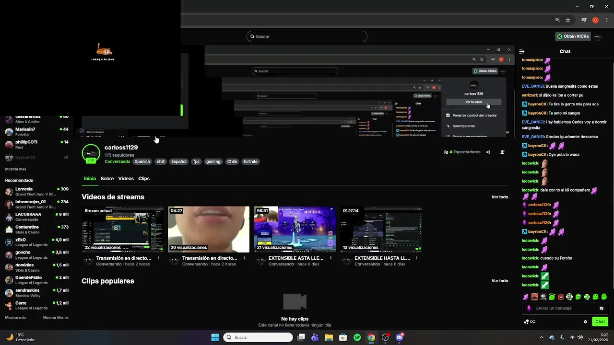The width and height of the screenshot is (614, 345).
Task: Click the Enviar un mensaje input field
Action: click(x=565, y=308)
